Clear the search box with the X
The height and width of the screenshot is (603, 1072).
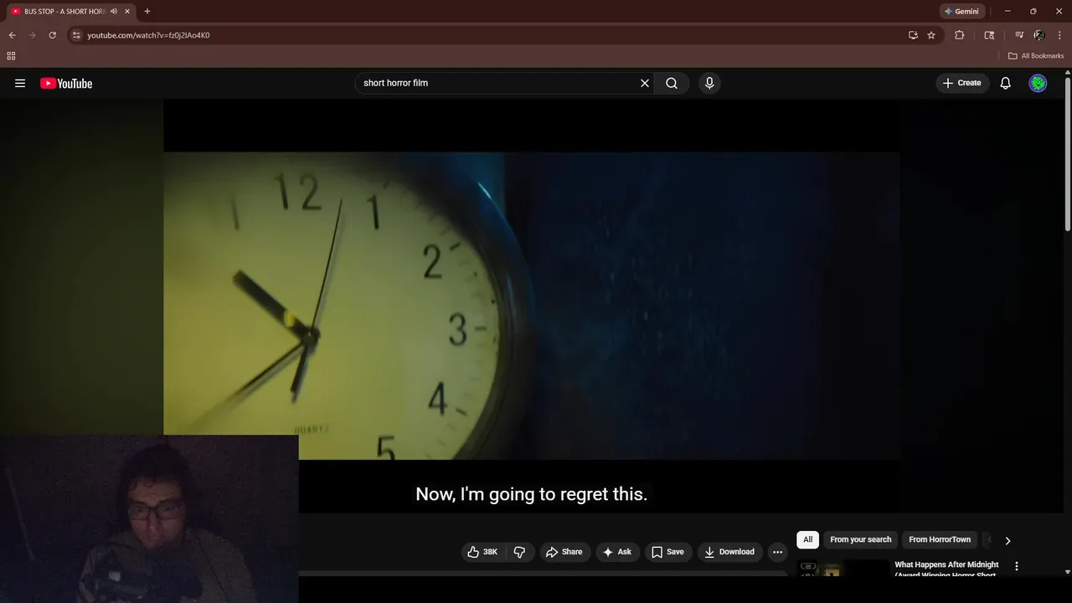click(645, 83)
